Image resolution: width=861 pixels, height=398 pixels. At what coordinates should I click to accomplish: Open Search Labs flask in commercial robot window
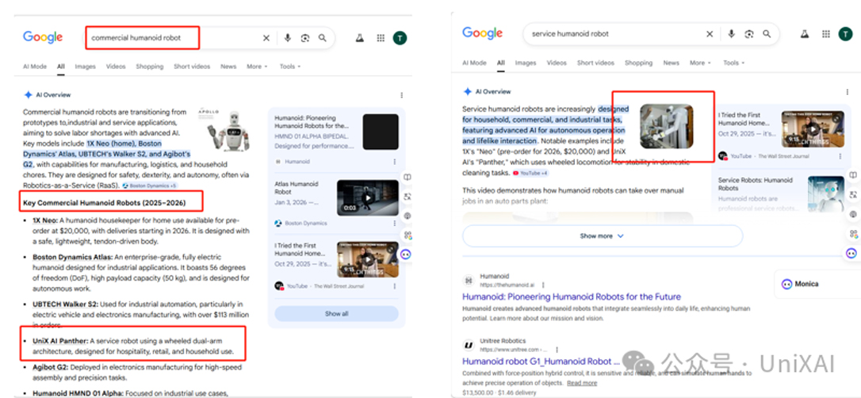tap(360, 38)
